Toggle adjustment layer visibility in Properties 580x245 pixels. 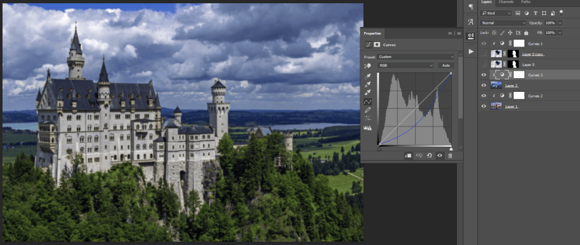439,156
